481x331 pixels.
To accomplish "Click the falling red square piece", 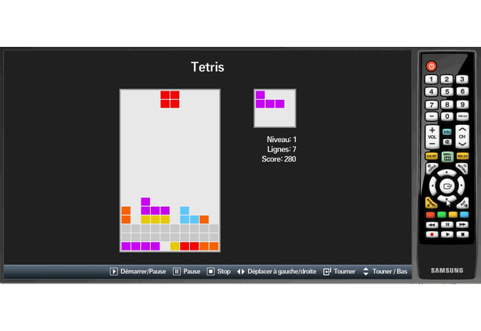I will point(170,99).
